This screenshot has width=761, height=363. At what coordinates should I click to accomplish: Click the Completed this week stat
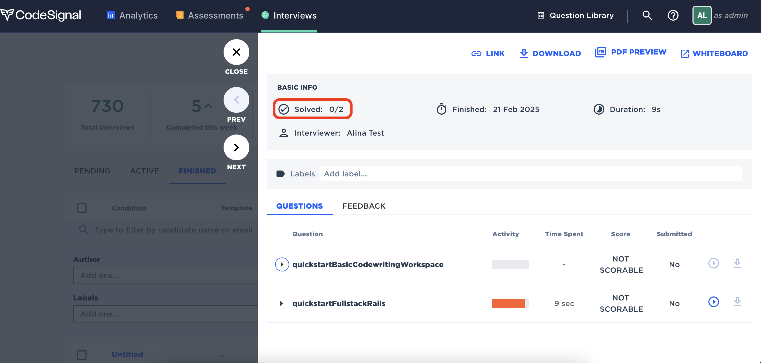(202, 114)
